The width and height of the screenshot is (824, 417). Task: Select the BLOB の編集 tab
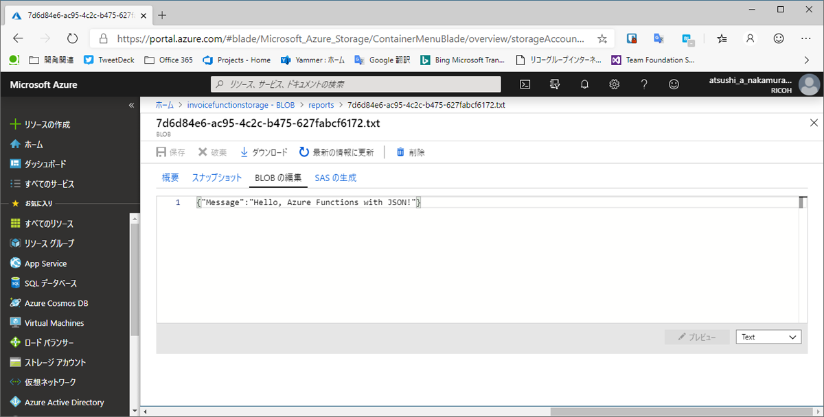coord(278,178)
